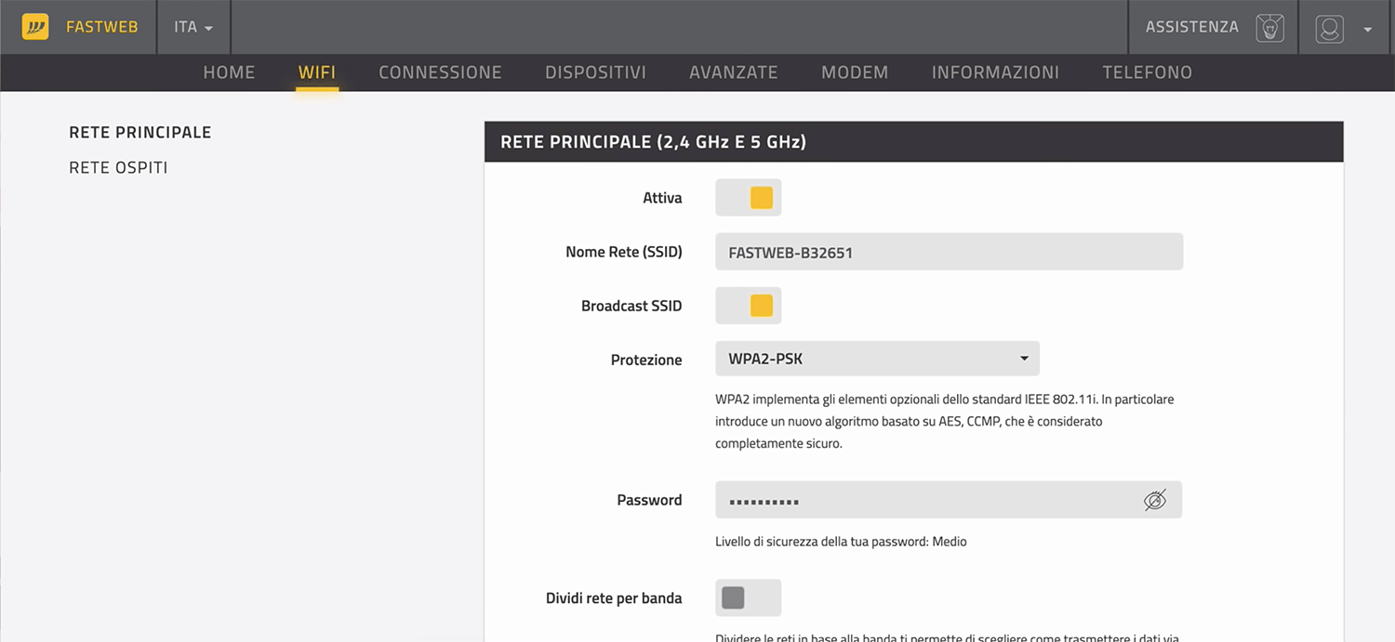Image resolution: width=1395 pixels, height=642 pixels.
Task: Open the DISPOSITIVI tab
Action: tap(595, 72)
